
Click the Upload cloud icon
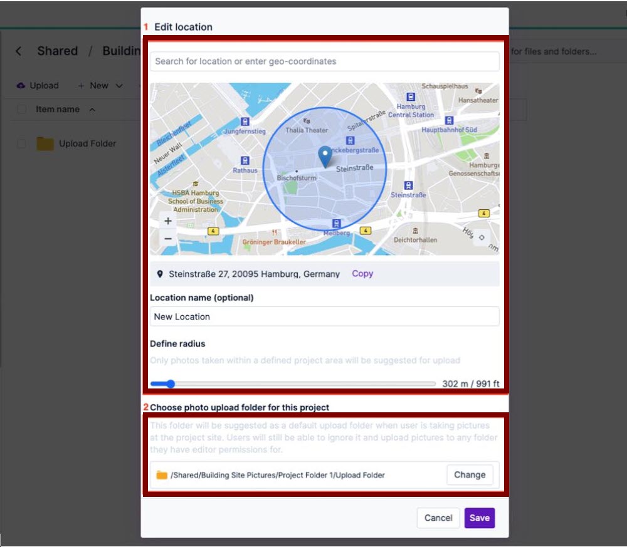(x=21, y=85)
